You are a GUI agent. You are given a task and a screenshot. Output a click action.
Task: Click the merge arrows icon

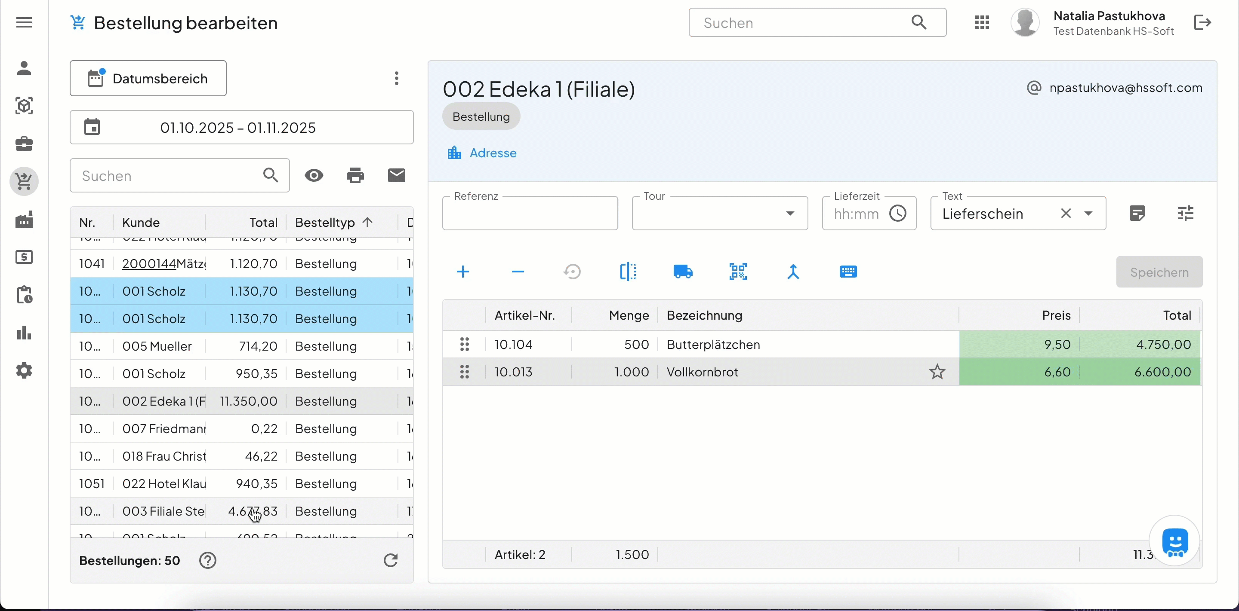tap(793, 272)
